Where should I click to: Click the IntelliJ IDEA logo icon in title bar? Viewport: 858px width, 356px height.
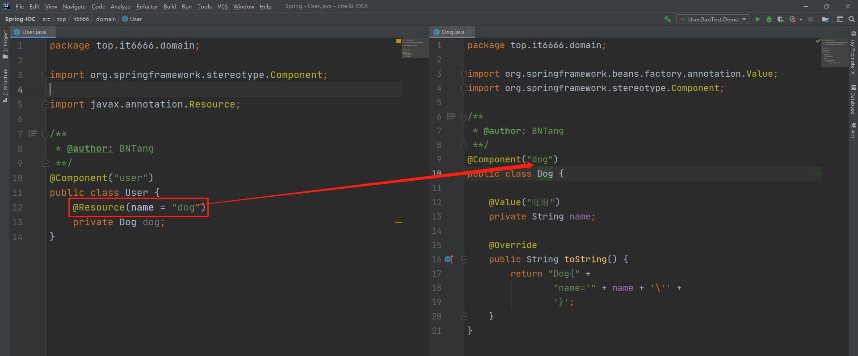6,6
